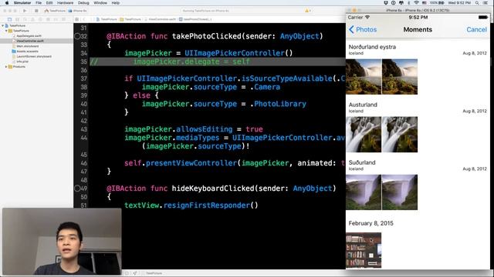Screen dimensions: 494x277
Task: Click the related items grid icon in jump bar
Action: pyautogui.click(x=77, y=19)
